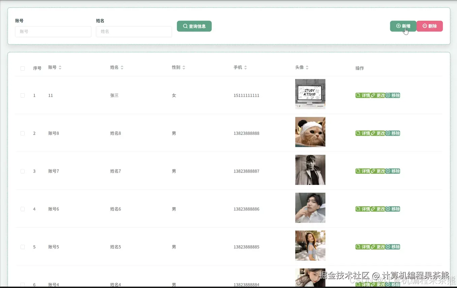This screenshot has height=288, width=457.
Task: Click the phone number 13823888885
Action: pos(246,247)
